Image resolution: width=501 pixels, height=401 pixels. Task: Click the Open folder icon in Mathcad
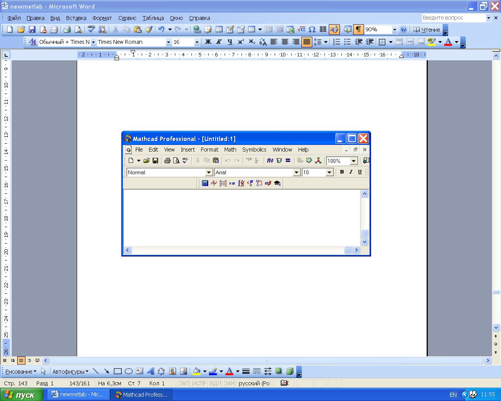coord(146,161)
